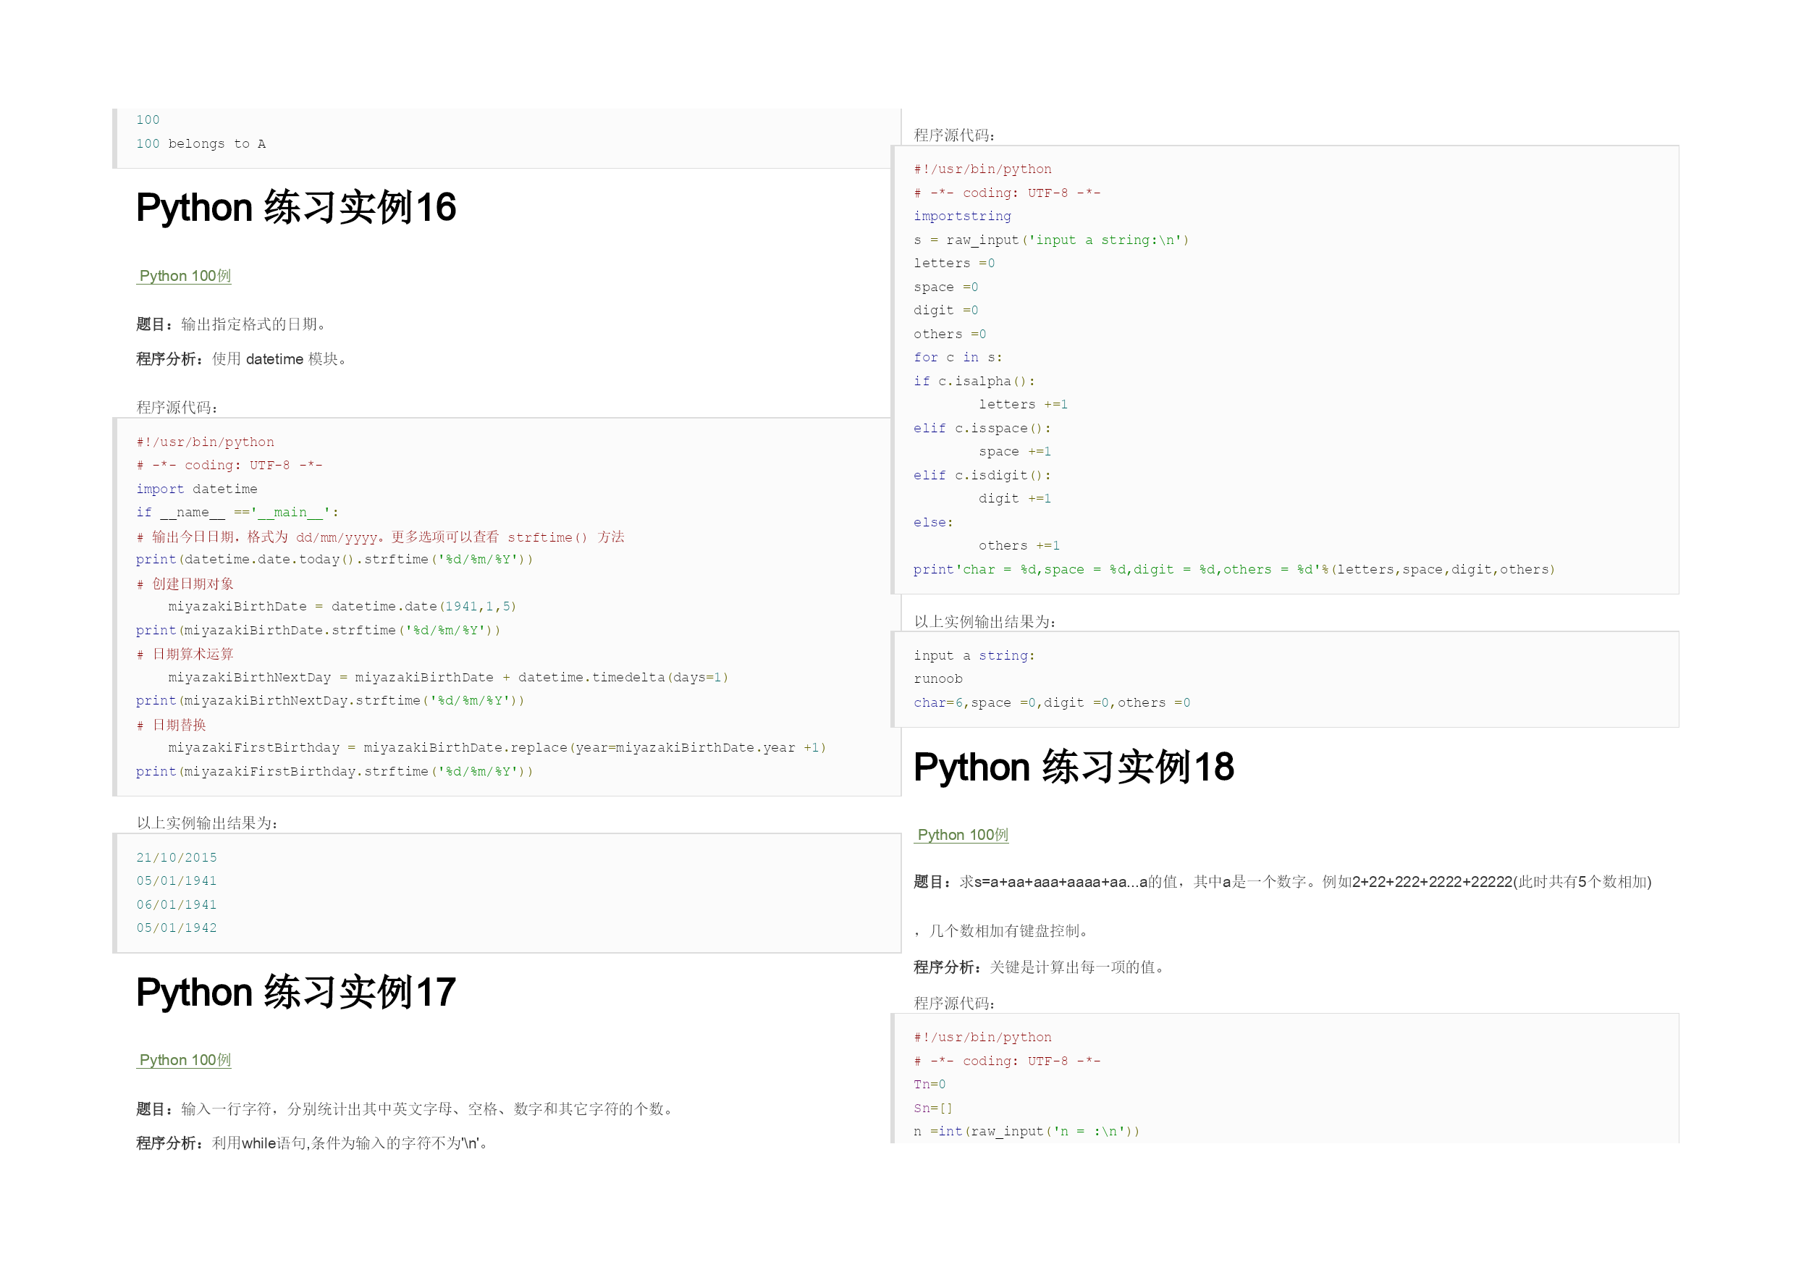Click the label 以上实例输出结果为： above 21/10/2015
This screenshot has width=1796, height=1270.
coord(207,823)
